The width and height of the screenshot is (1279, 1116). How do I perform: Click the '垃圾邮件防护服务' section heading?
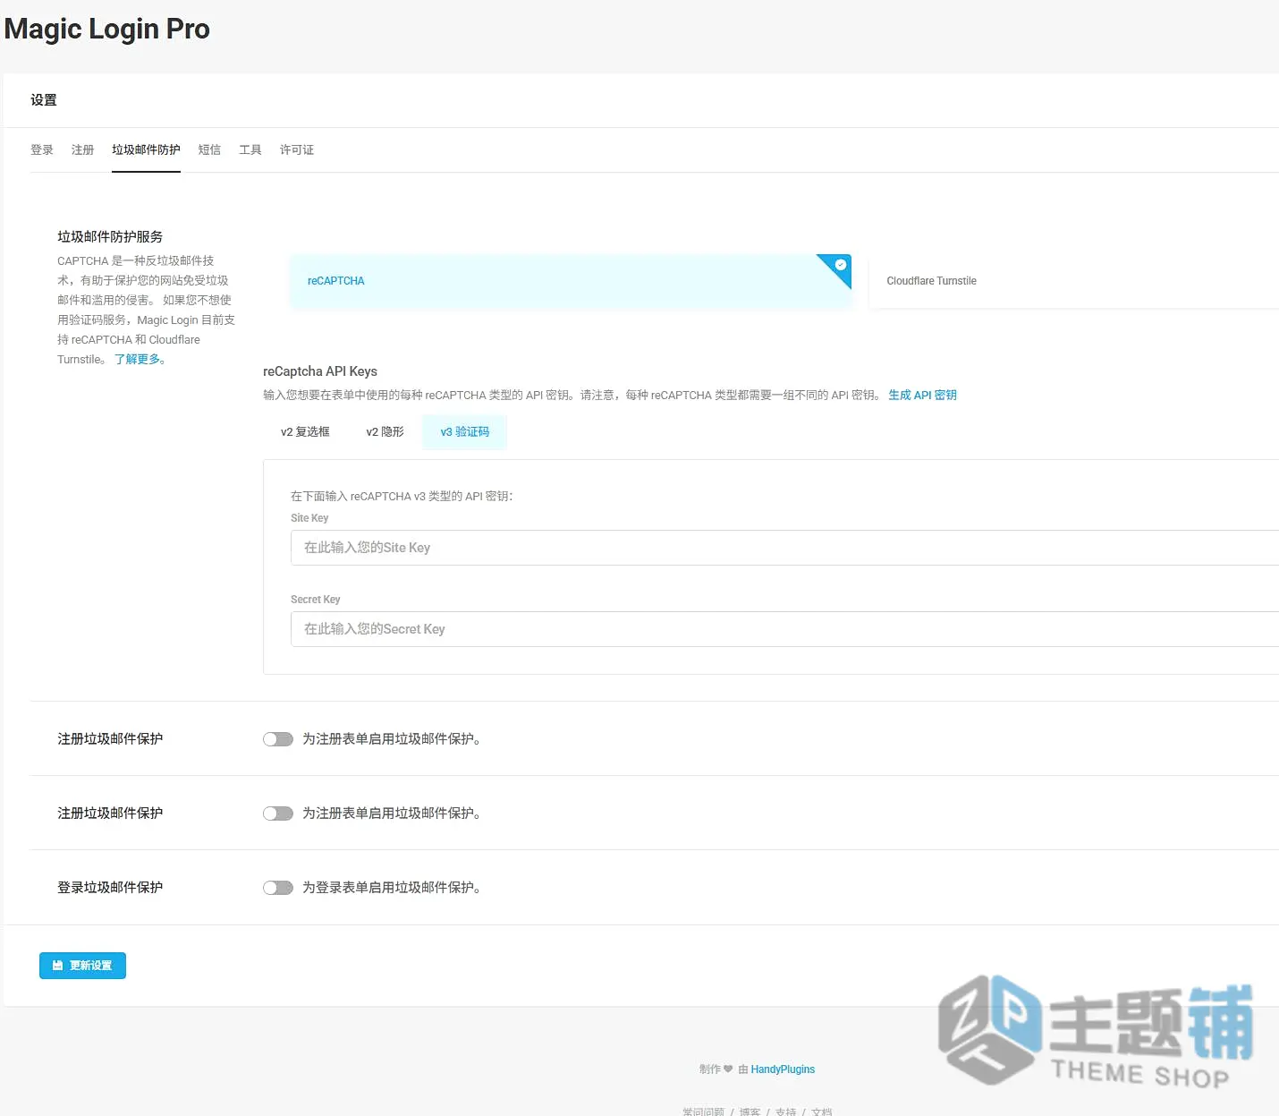point(110,236)
